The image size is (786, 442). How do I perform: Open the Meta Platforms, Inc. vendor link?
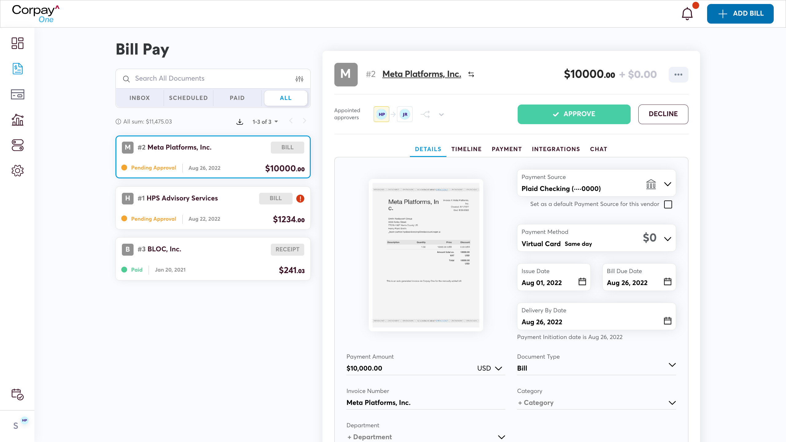(x=422, y=74)
